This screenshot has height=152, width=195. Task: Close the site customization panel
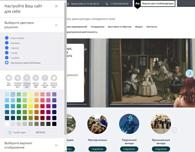(56, 6)
